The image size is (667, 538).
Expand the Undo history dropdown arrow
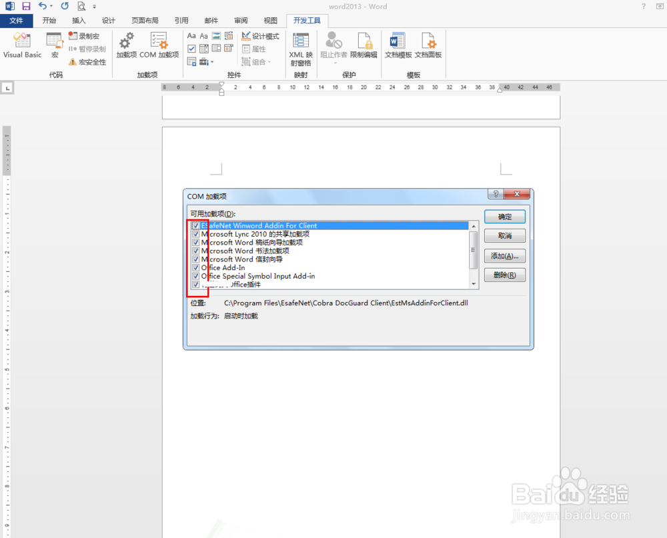(51, 6)
